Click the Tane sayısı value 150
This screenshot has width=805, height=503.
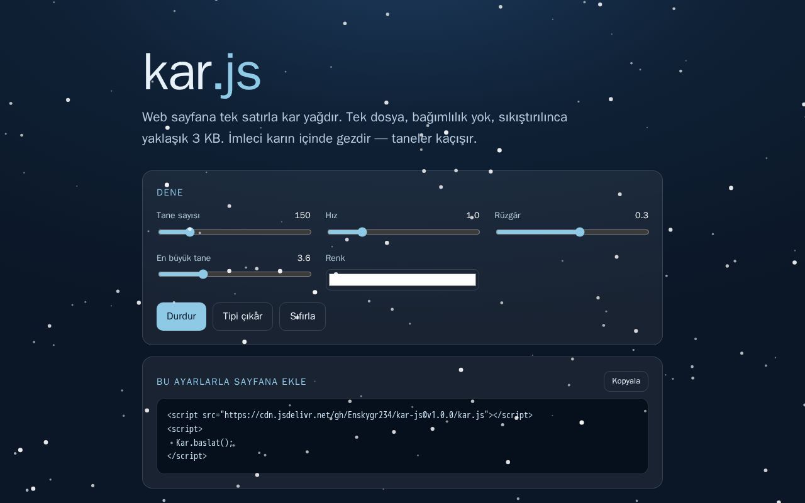(x=303, y=215)
